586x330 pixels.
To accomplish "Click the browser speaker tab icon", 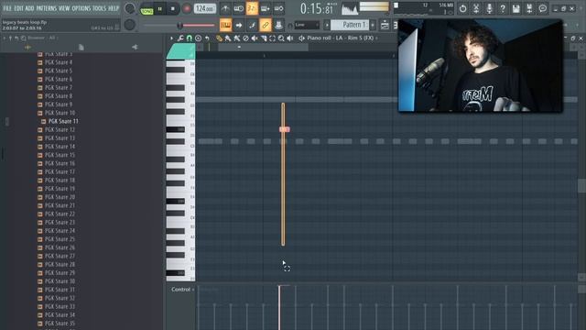I will (x=135, y=47).
